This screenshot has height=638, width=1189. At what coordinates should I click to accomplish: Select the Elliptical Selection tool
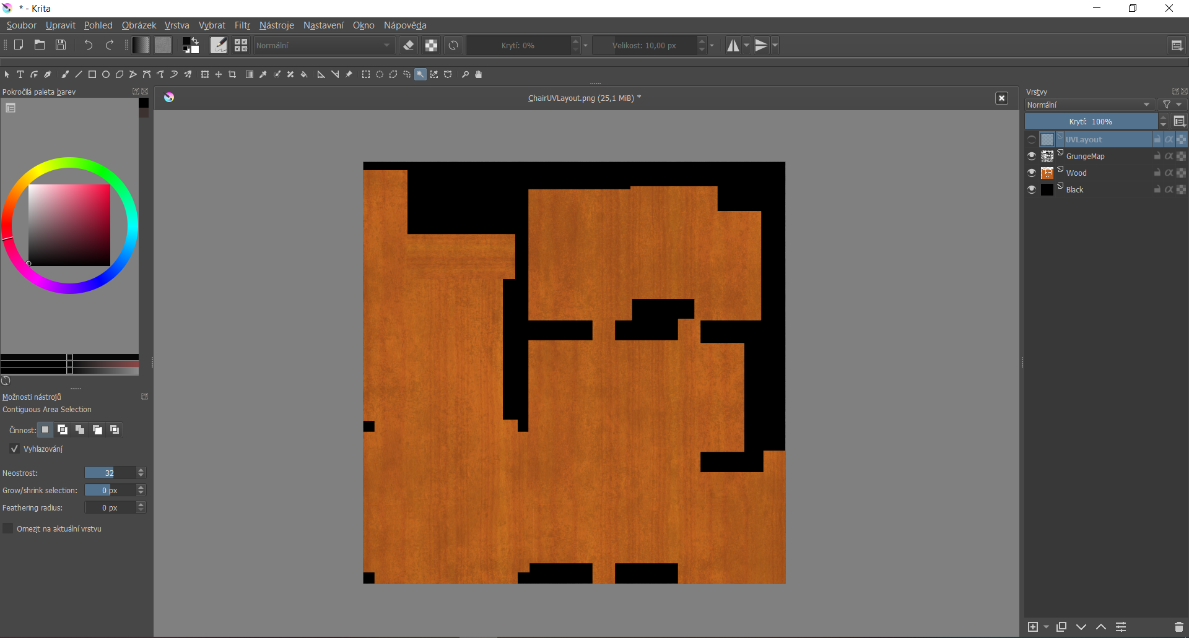point(380,74)
